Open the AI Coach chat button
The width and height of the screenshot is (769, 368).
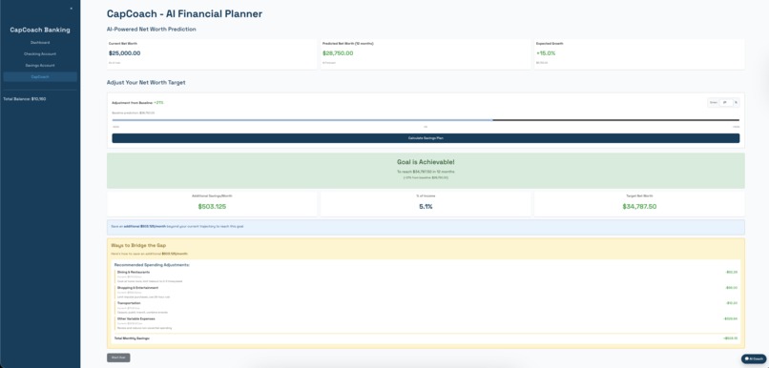click(x=754, y=358)
